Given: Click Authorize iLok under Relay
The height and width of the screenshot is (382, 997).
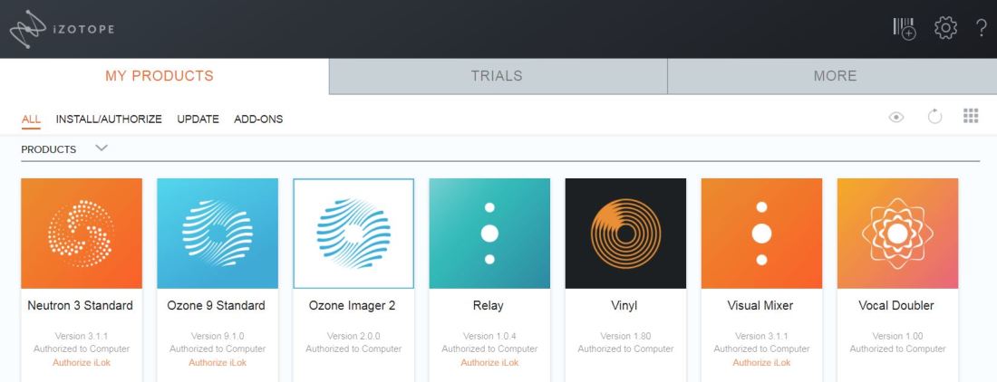Looking at the screenshot, I should (489, 363).
